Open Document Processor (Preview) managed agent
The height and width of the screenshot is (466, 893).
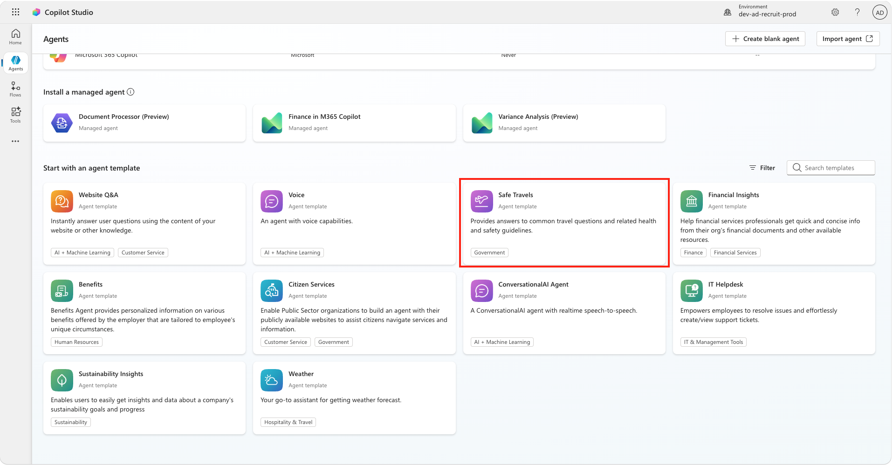tap(144, 123)
